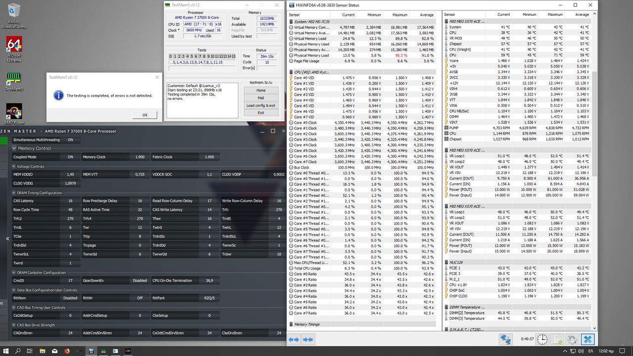This screenshot has width=633, height=356.
Task: Select CHIP CLDO voltage row
Action: pyautogui.click(x=517, y=296)
